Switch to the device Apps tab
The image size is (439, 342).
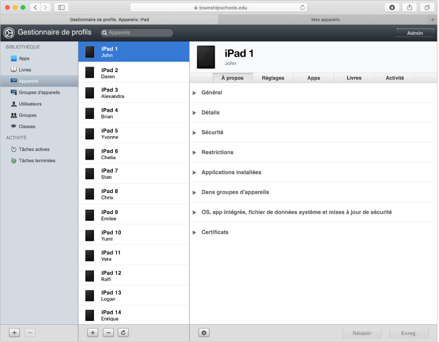314,78
